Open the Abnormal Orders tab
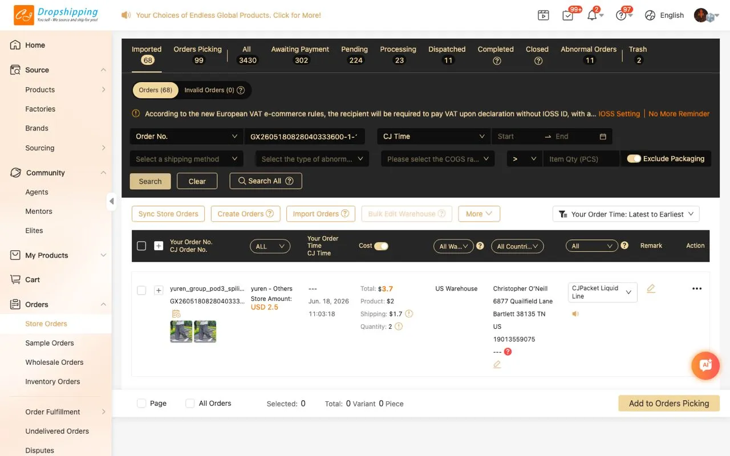This screenshot has width=730, height=456. pyautogui.click(x=589, y=55)
